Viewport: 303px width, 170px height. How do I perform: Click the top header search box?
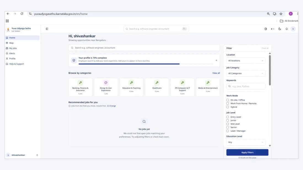156,29
